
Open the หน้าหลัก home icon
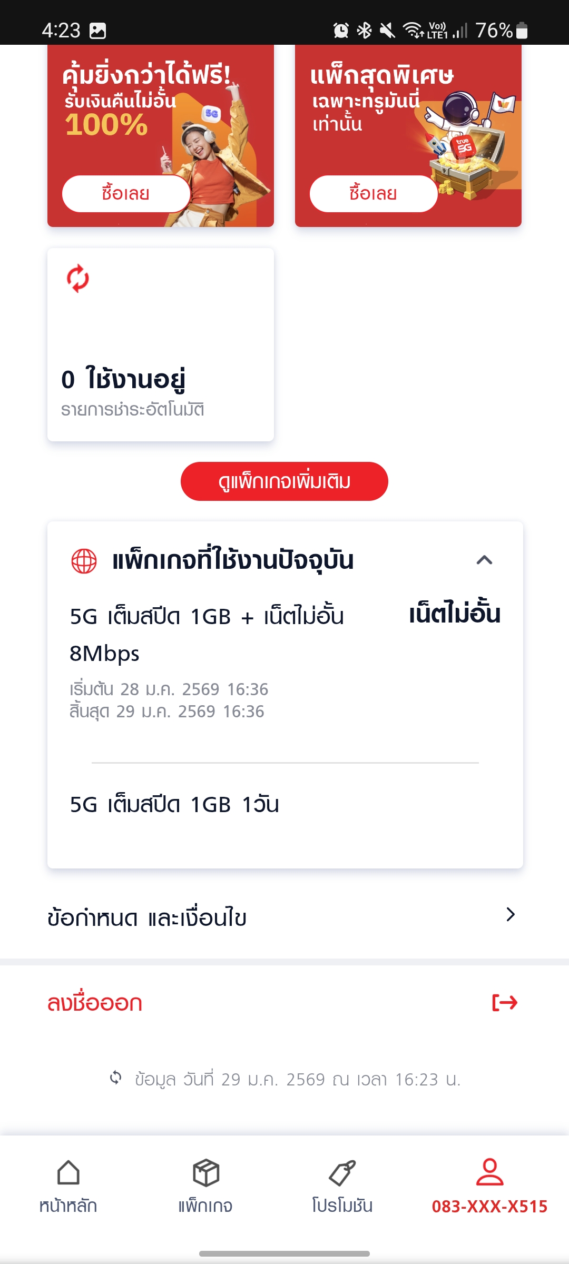click(68, 1173)
